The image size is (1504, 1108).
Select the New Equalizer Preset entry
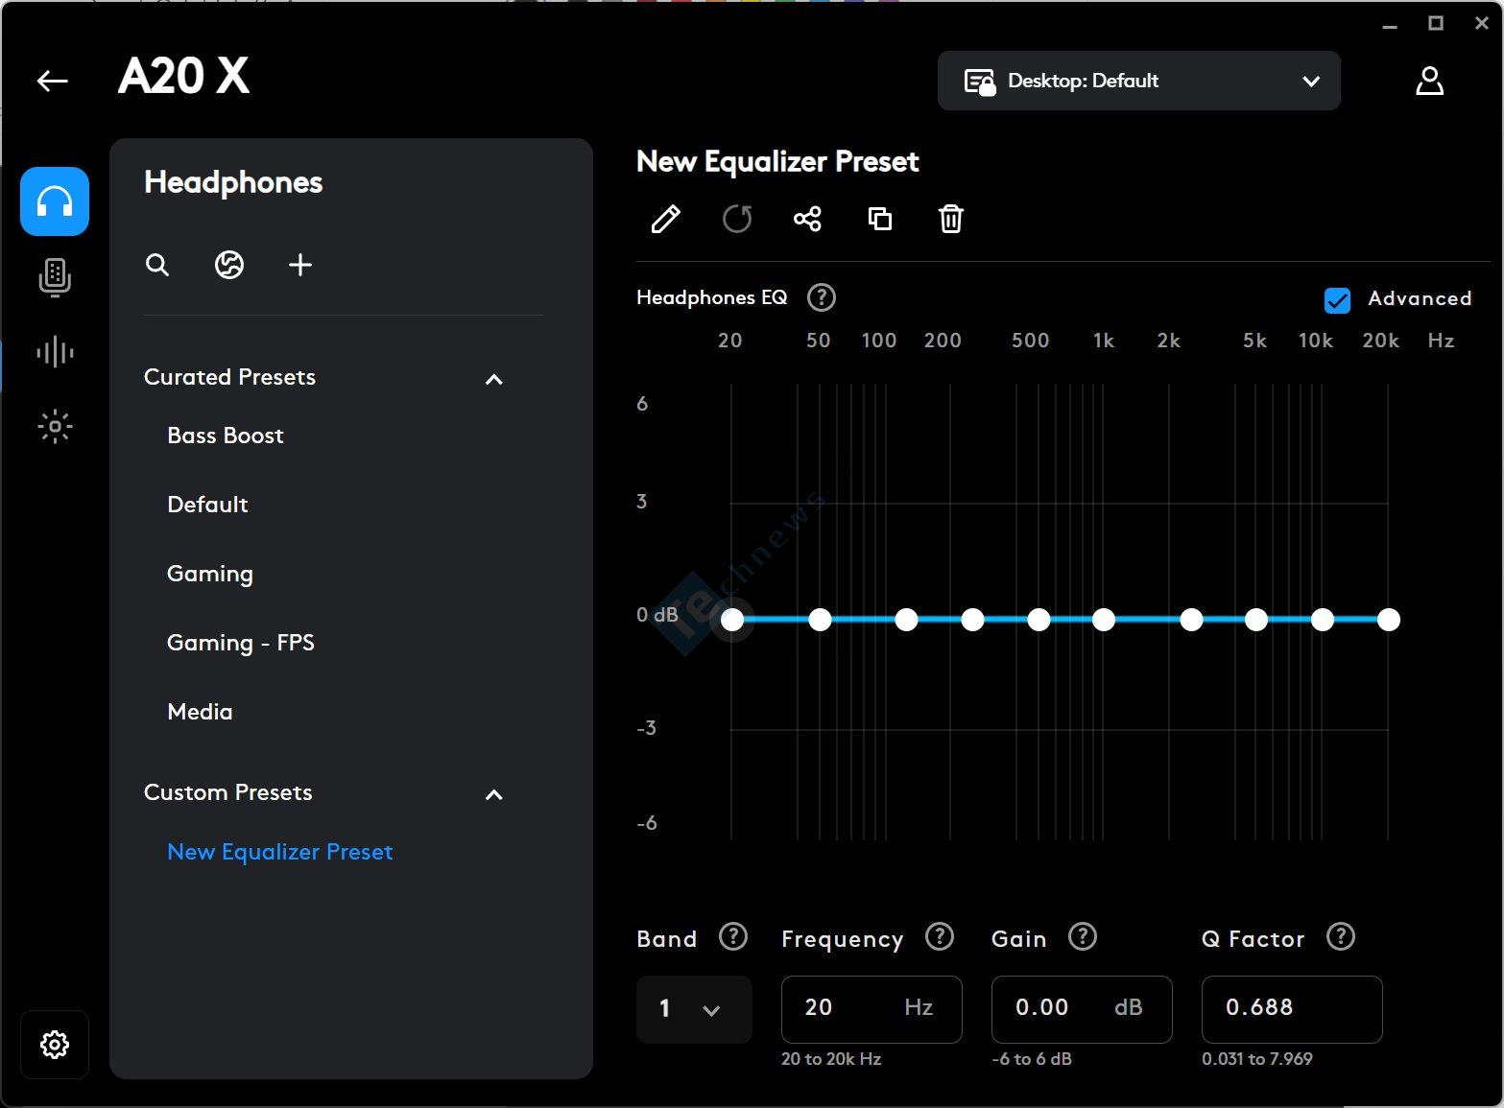coord(280,852)
